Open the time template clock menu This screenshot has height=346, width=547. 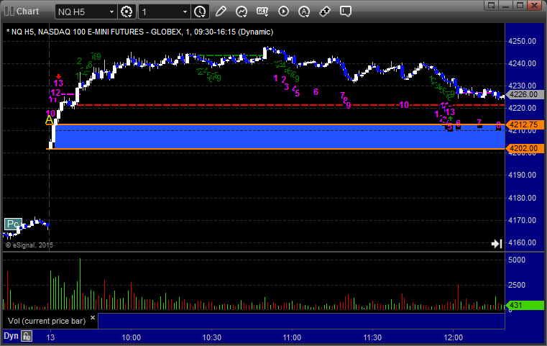[x=201, y=12]
